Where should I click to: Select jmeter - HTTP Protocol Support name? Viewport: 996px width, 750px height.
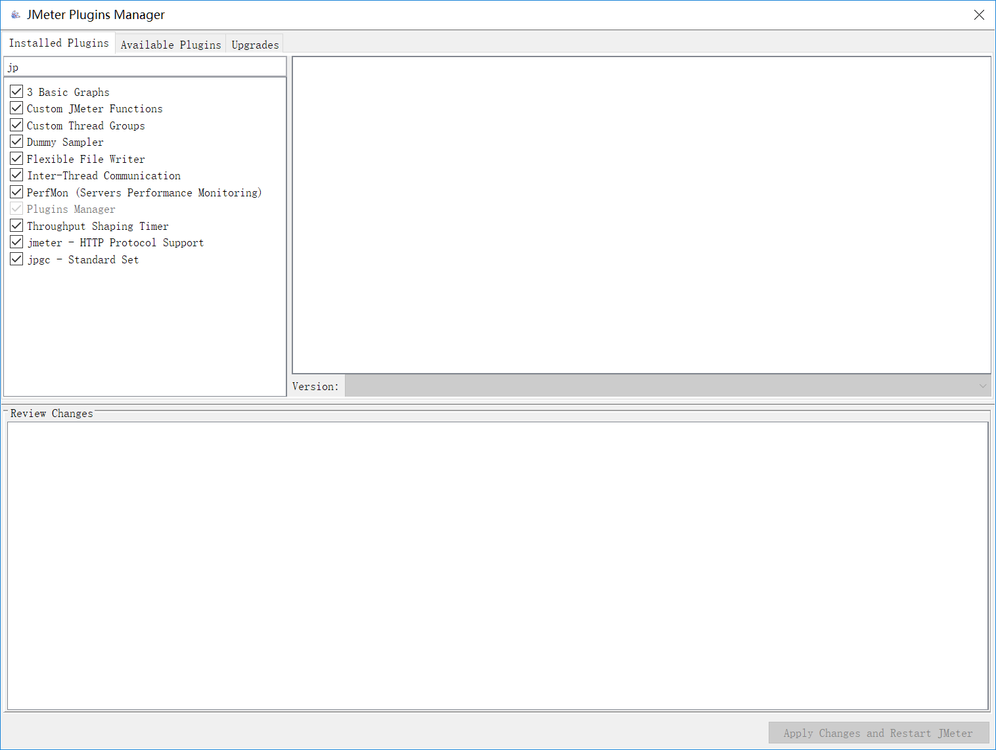(x=116, y=242)
